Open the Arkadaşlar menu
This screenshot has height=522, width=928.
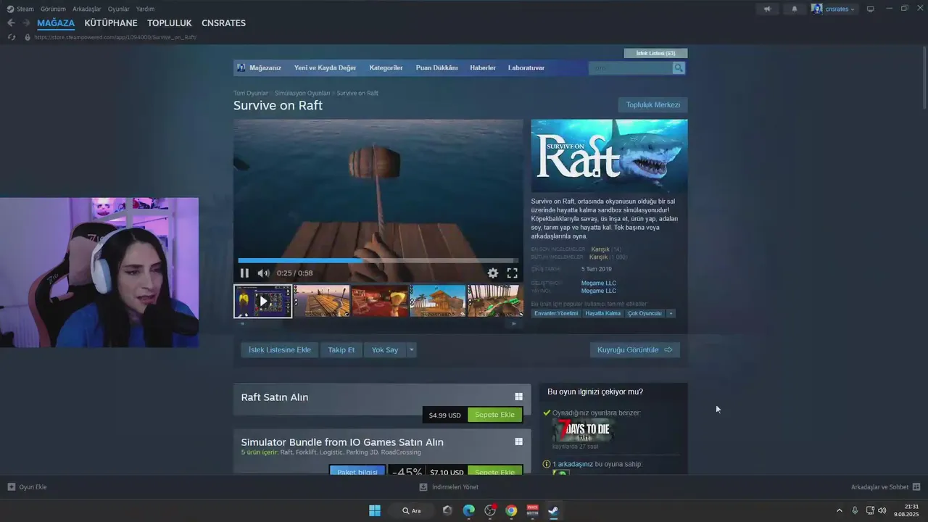click(87, 9)
